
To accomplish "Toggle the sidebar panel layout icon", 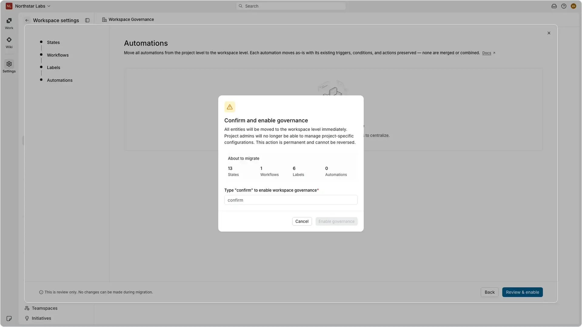I will (x=87, y=20).
